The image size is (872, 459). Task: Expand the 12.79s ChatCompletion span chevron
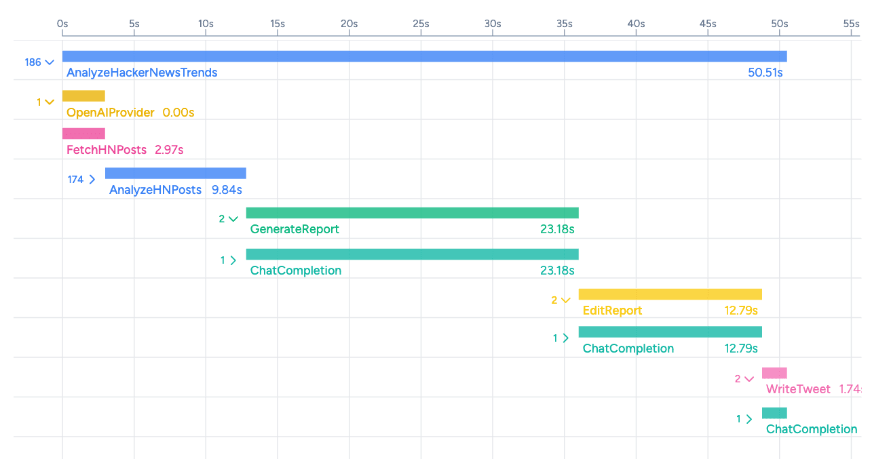(565, 338)
